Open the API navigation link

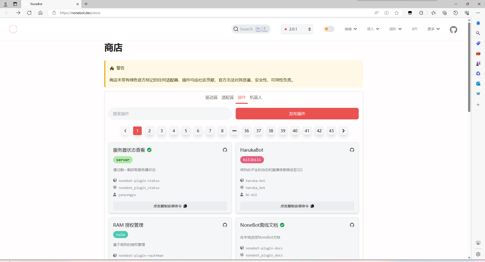(x=415, y=29)
